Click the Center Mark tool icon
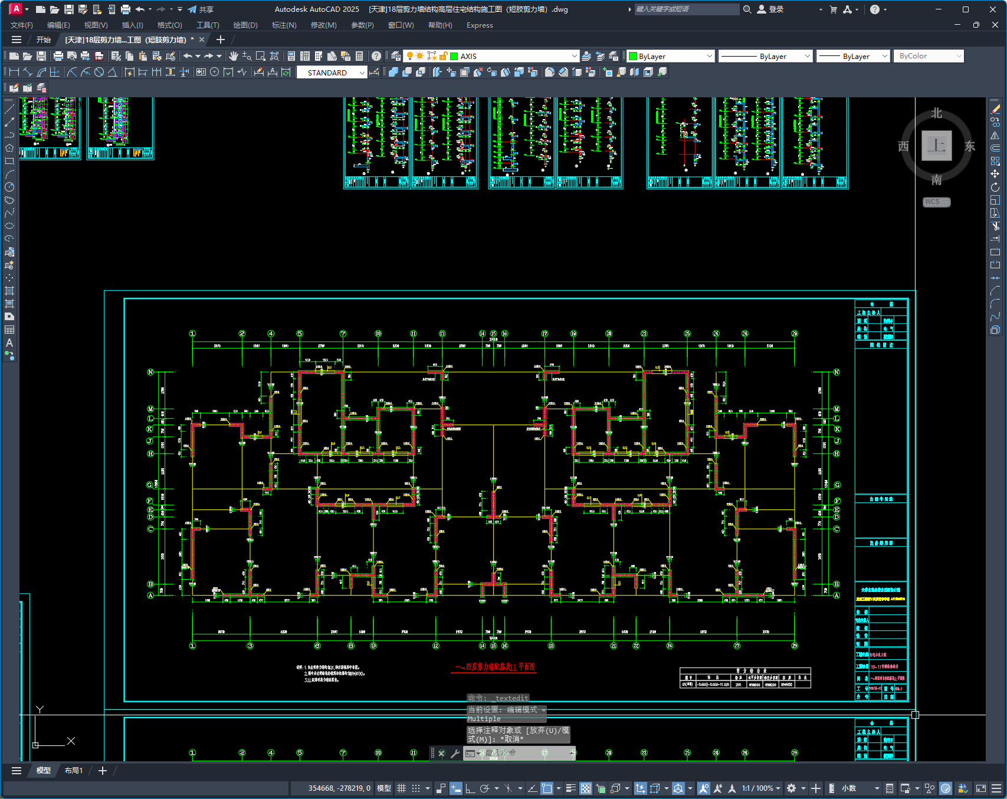The height and width of the screenshot is (799, 1007). click(x=215, y=72)
